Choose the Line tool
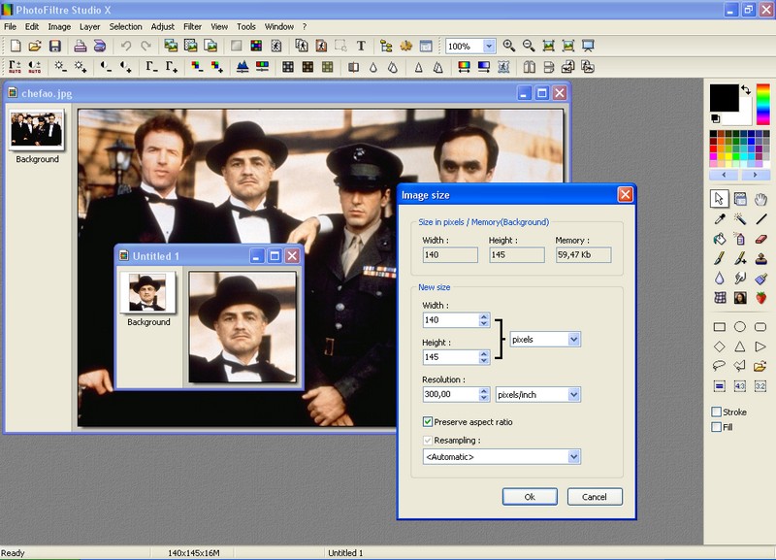The image size is (776, 560). coord(760,218)
